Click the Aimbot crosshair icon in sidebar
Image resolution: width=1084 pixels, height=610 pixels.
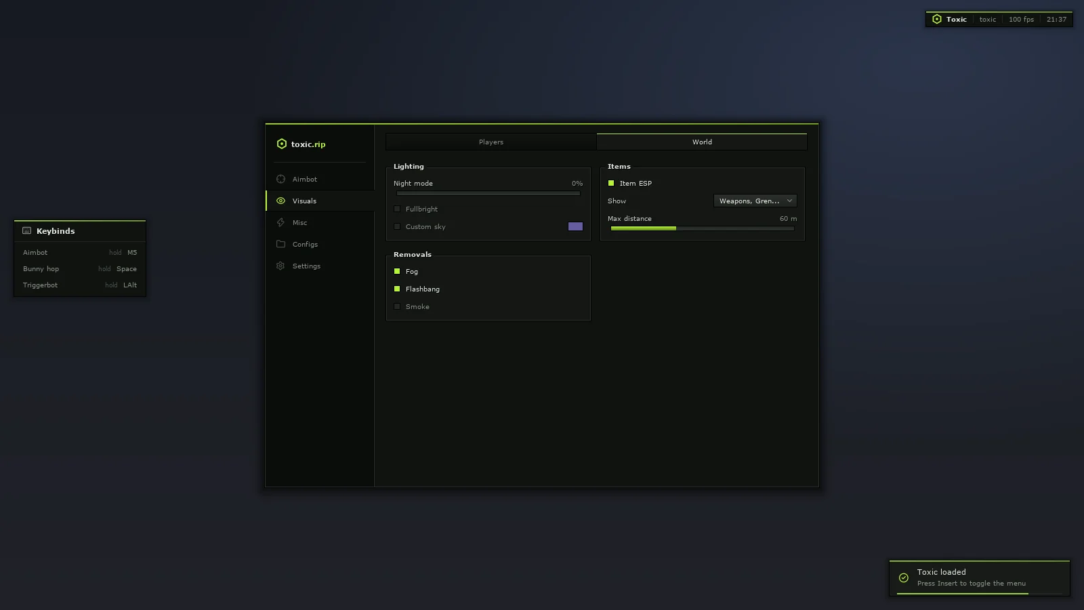[x=280, y=179]
